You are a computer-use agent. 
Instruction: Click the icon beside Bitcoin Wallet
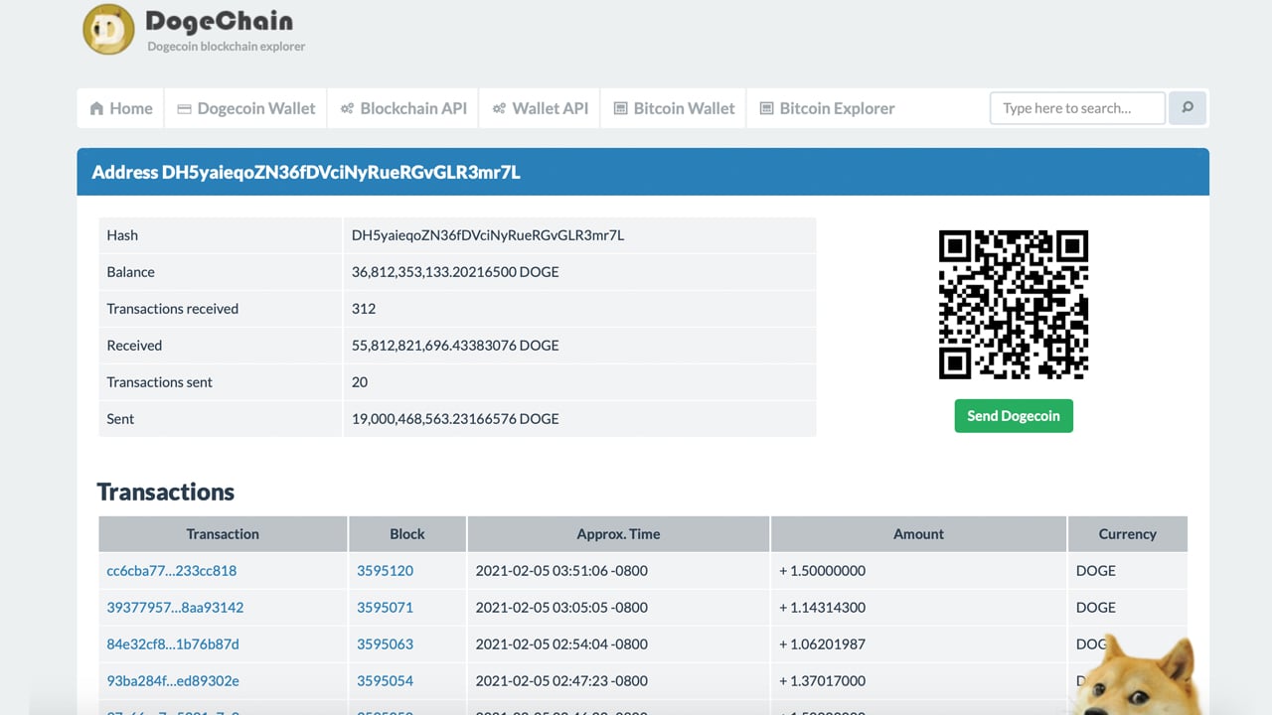[620, 108]
